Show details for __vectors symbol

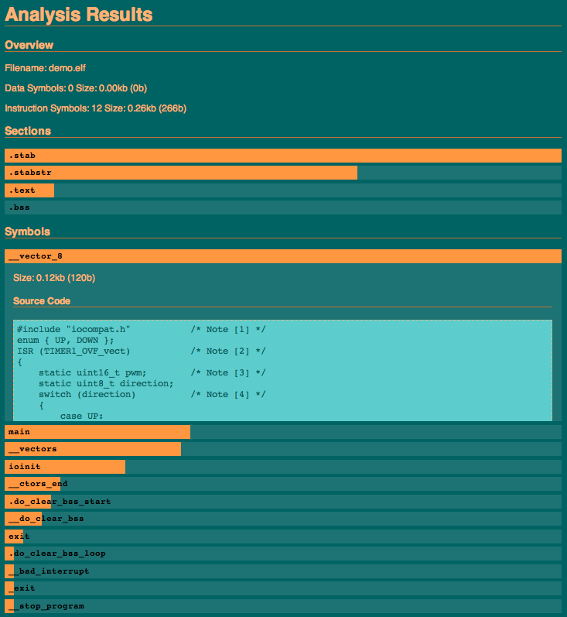283,449
